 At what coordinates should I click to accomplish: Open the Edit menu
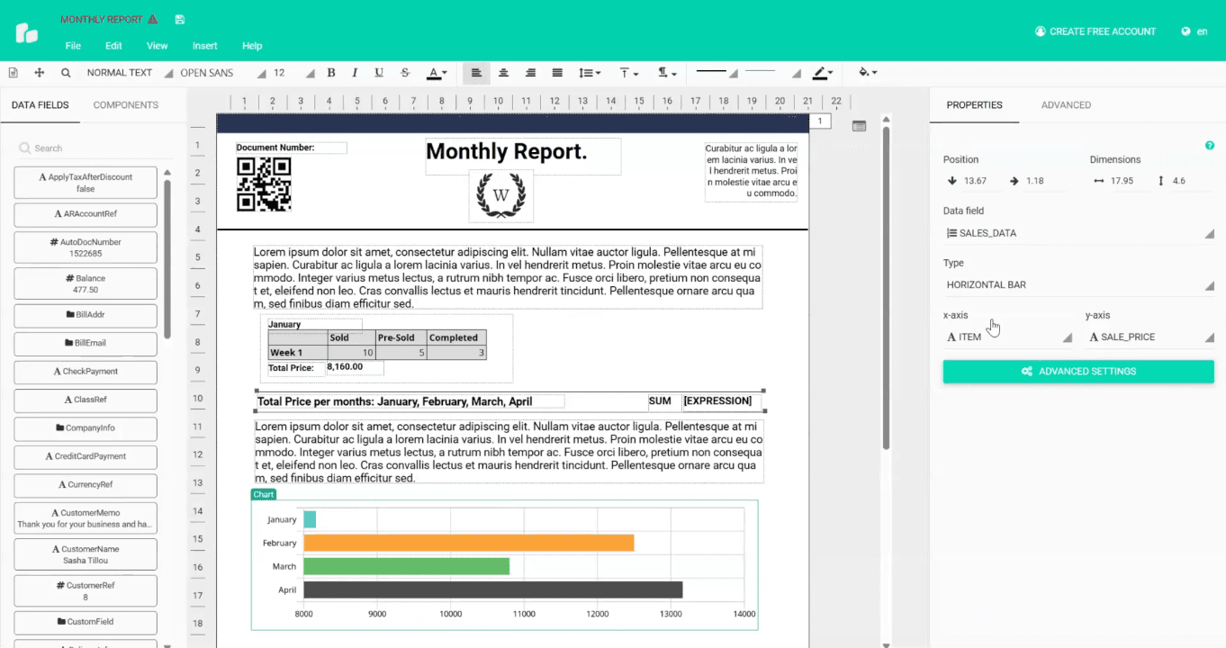[x=113, y=46]
